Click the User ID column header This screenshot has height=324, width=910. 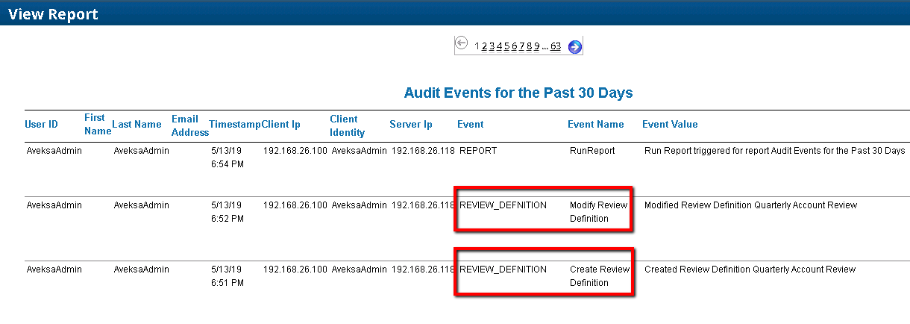[x=41, y=125]
